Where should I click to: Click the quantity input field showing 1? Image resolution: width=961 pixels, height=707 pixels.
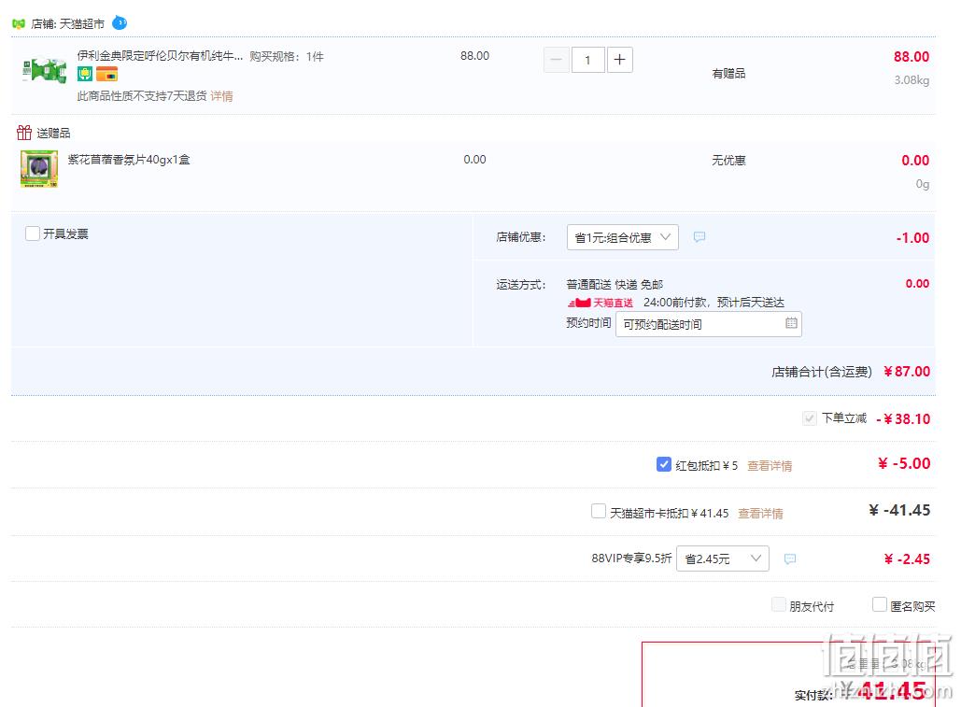pyautogui.click(x=587, y=60)
